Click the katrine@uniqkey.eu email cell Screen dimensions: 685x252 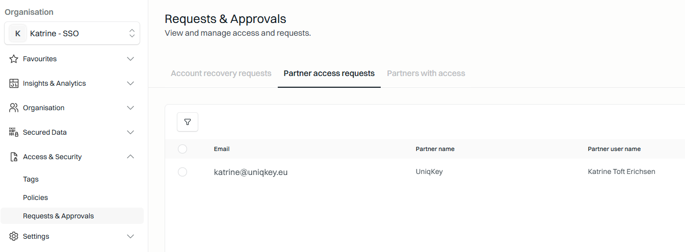[x=251, y=172]
